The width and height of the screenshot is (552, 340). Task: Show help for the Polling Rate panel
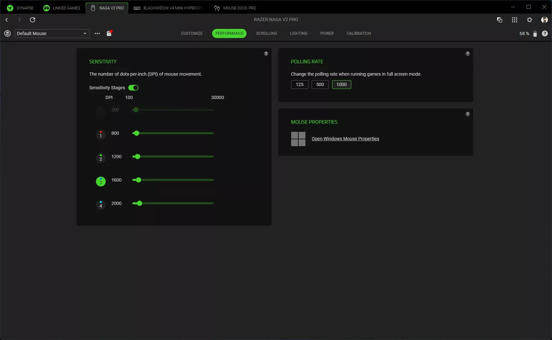coord(468,54)
